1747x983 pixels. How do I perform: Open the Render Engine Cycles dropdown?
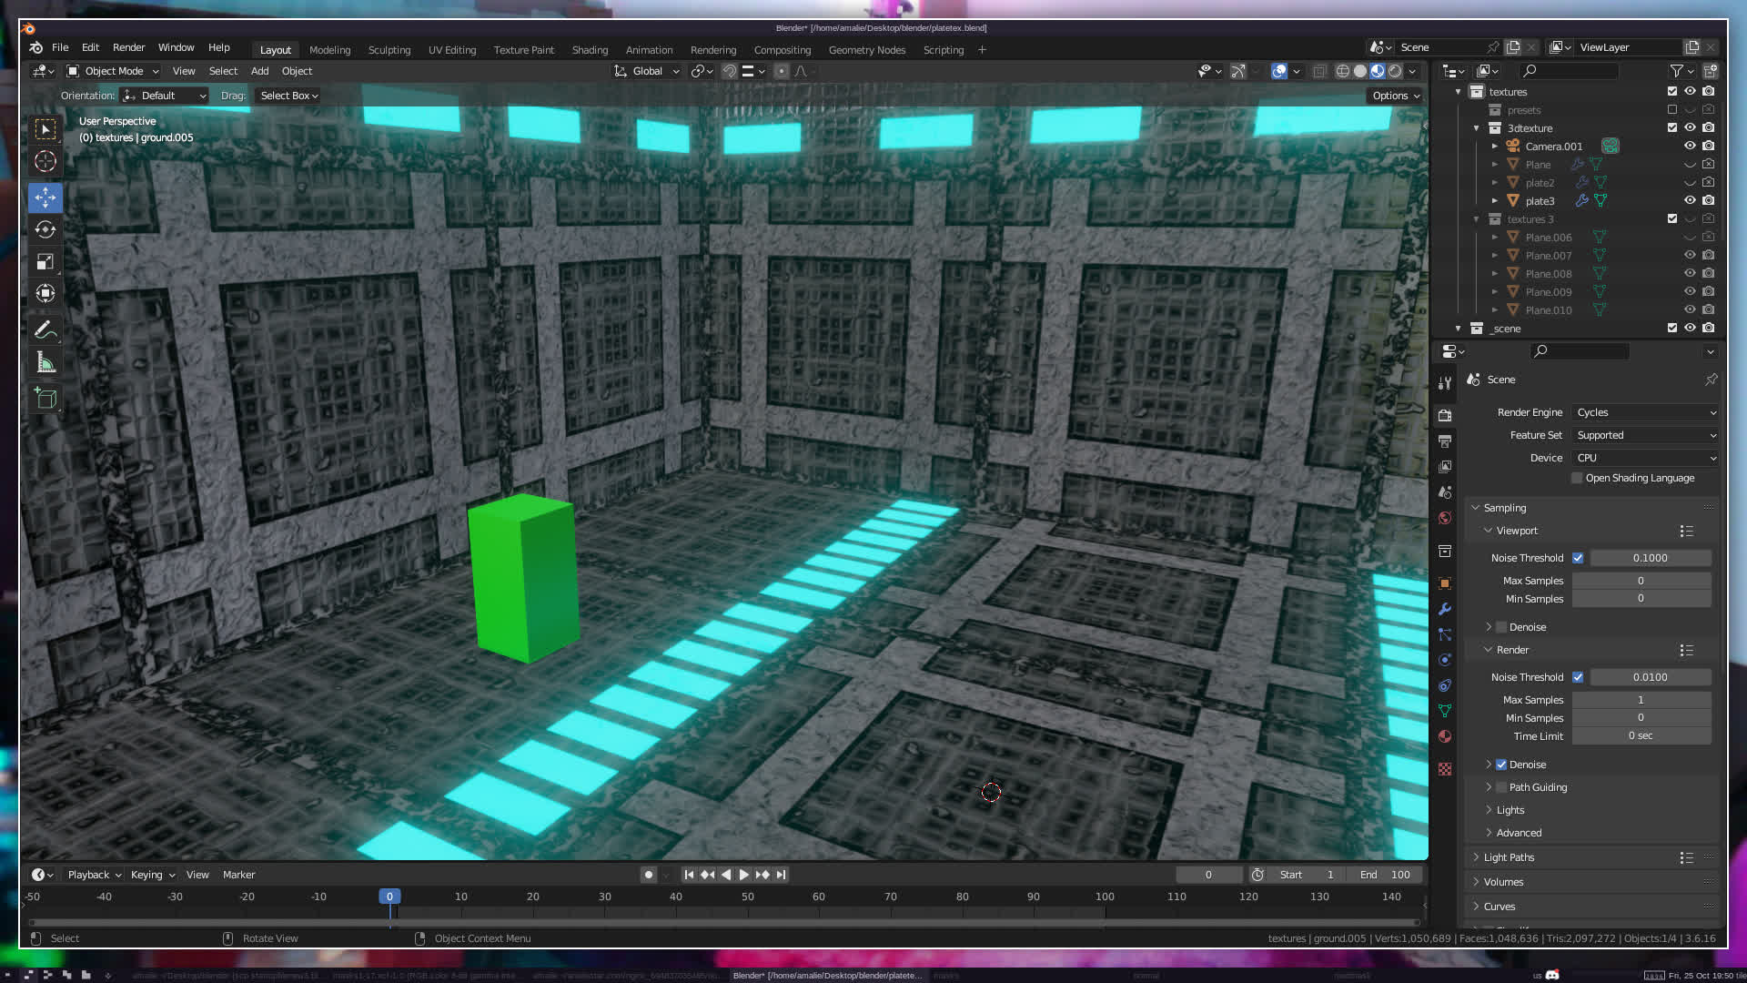click(x=1645, y=412)
